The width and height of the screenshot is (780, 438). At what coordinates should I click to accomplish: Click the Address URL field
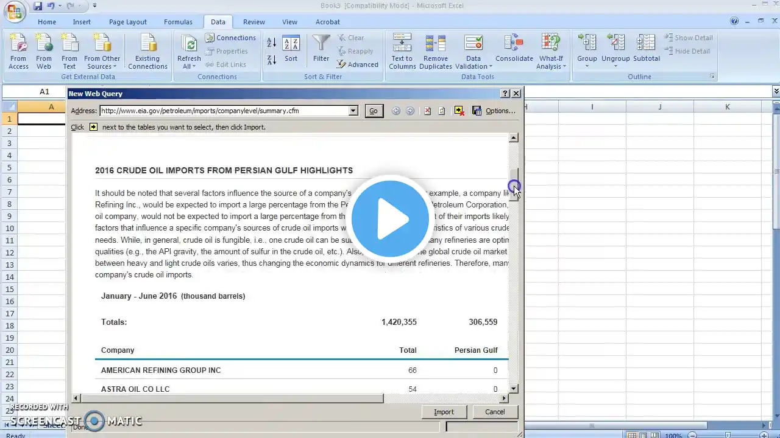pyautogui.click(x=224, y=111)
